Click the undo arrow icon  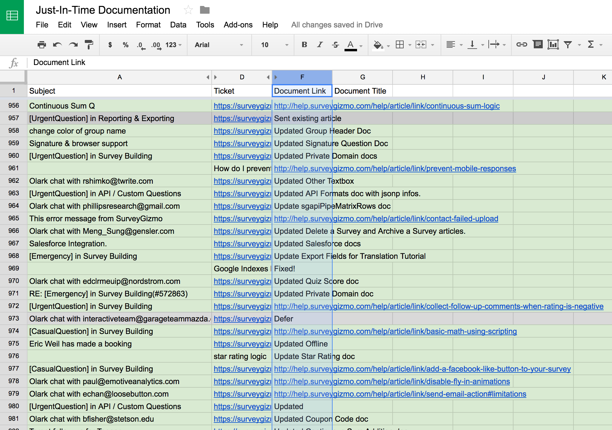57,45
